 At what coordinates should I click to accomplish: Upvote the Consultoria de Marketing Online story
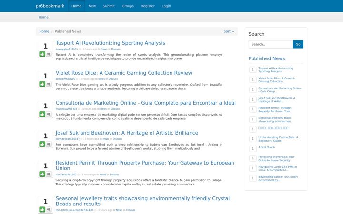pos(42,114)
